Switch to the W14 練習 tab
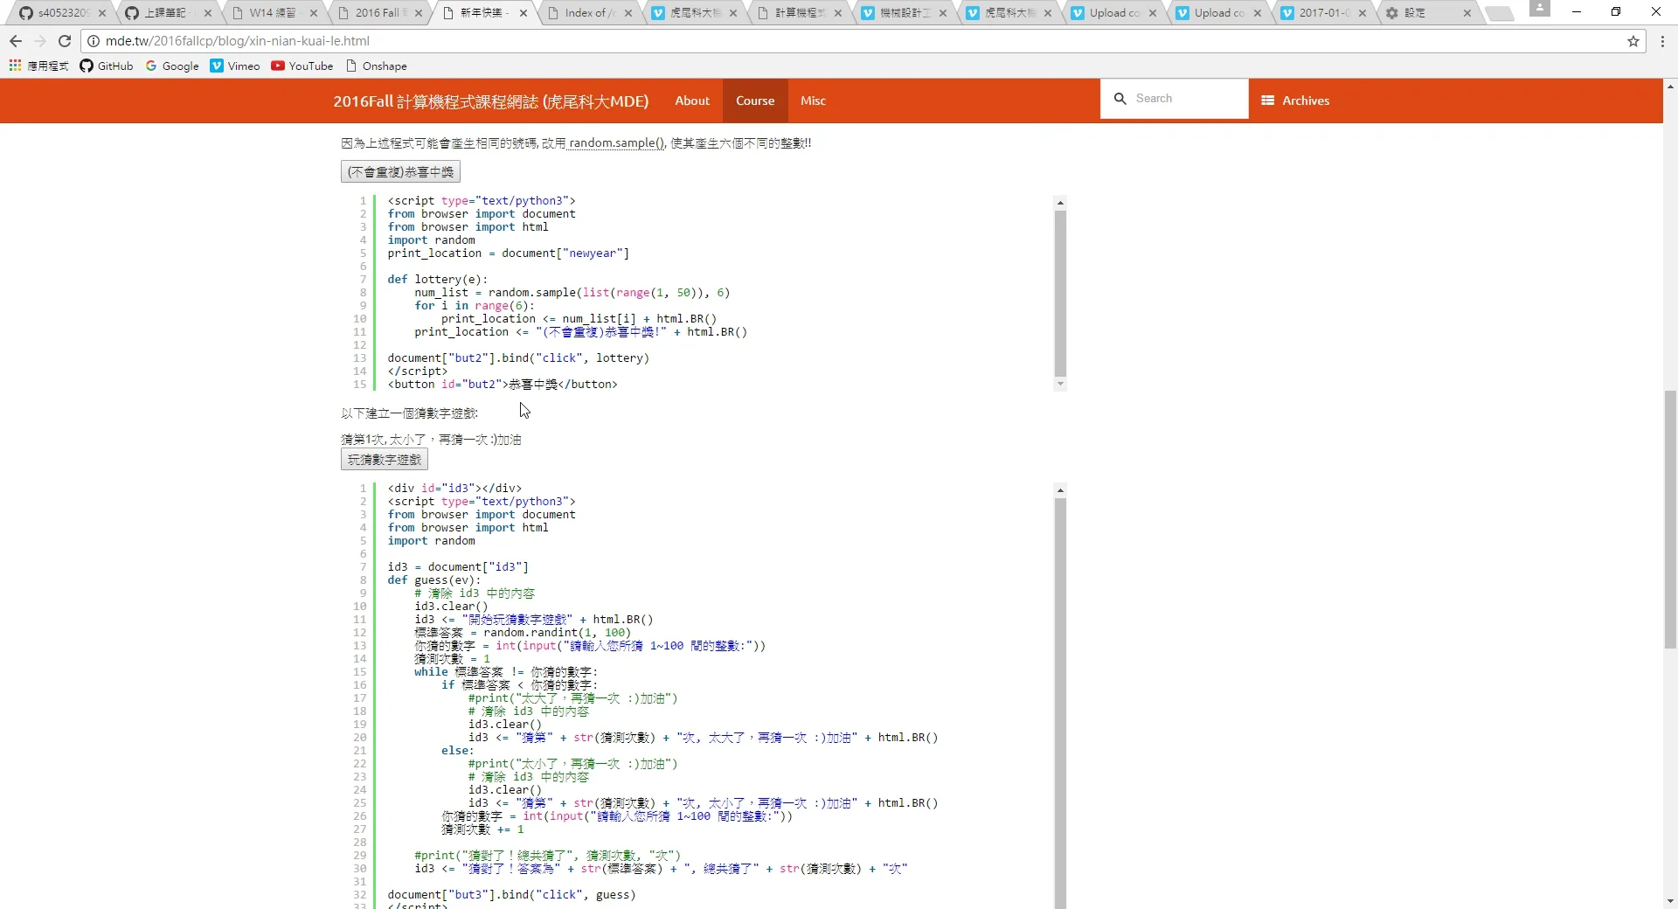The width and height of the screenshot is (1678, 909). pyautogui.click(x=272, y=13)
